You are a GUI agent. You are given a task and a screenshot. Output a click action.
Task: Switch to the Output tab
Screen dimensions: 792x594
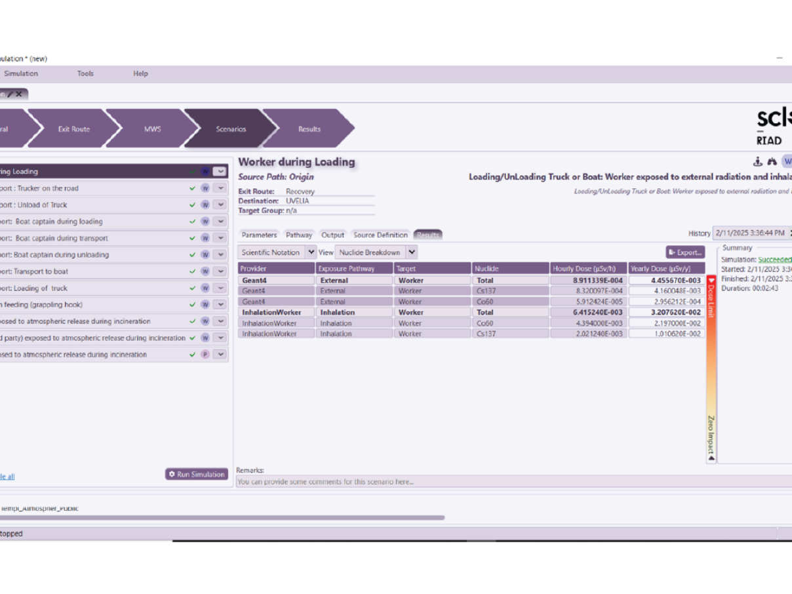click(x=332, y=235)
